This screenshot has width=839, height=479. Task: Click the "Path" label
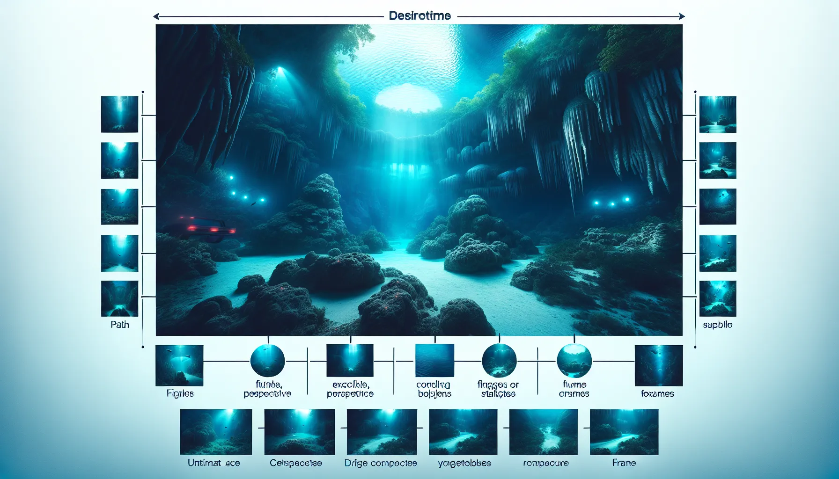[120, 325]
